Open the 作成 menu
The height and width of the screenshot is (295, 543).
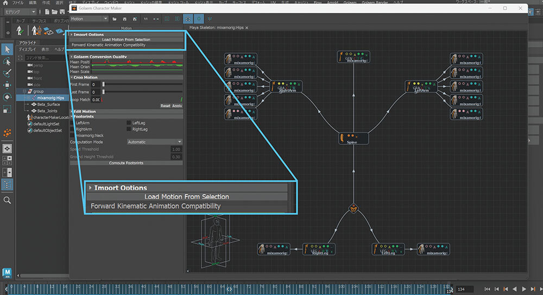(x=46, y=2)
